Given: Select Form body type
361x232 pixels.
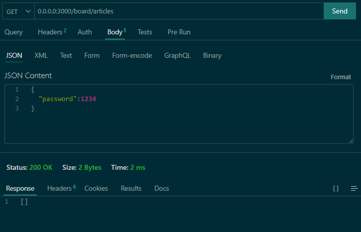Looking at the screenshot, I should pyautogui.click(x=92, y=56).
